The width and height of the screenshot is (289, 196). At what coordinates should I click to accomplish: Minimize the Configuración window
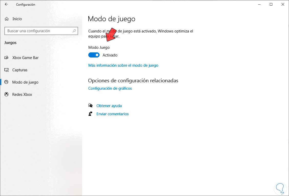tap(259, 4)
